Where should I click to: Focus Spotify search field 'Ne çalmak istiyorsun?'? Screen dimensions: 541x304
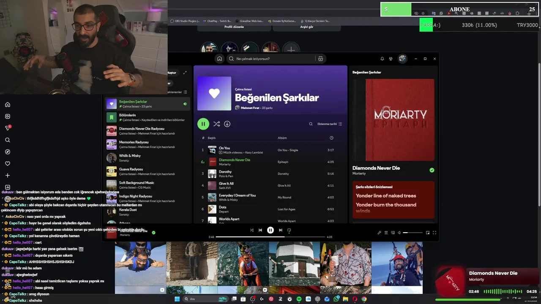tap(270, 59)
